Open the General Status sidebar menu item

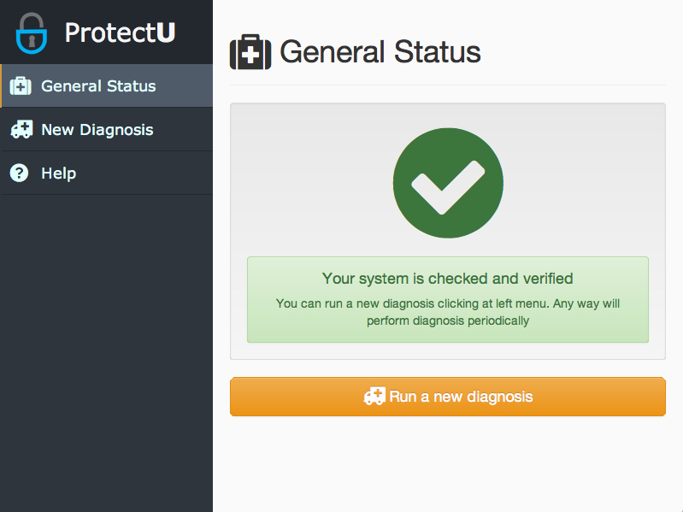pyautogui.click(x=98, y=86)
